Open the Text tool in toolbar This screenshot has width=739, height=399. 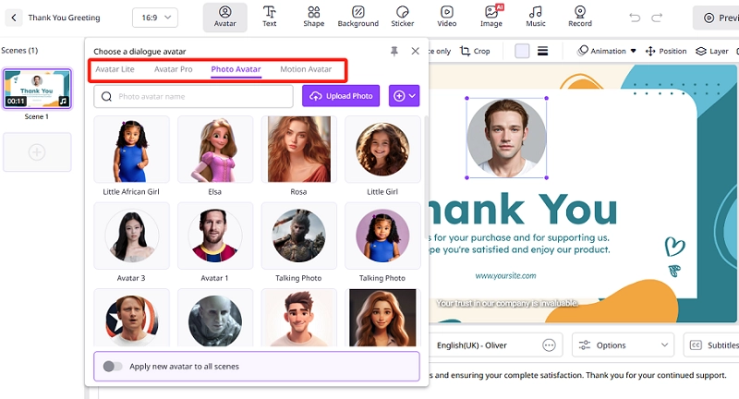270,16
